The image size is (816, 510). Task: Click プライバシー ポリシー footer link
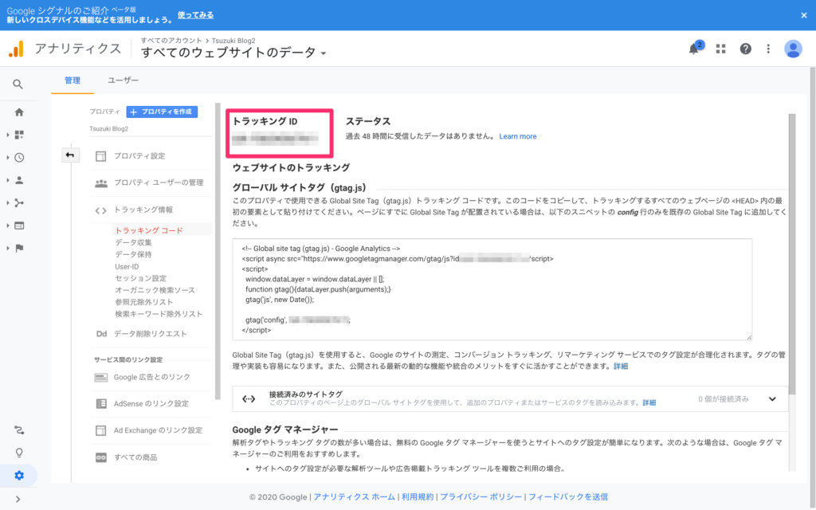click(x=481, y=497)
